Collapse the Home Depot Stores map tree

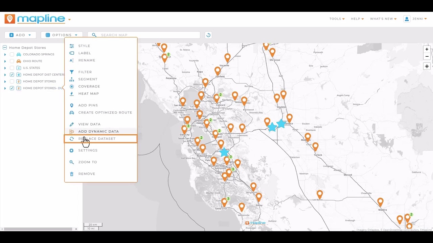[5, 48]
